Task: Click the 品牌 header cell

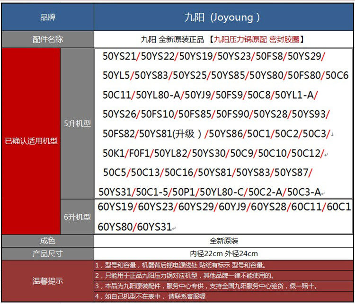Action: click(x=47, y=17)
